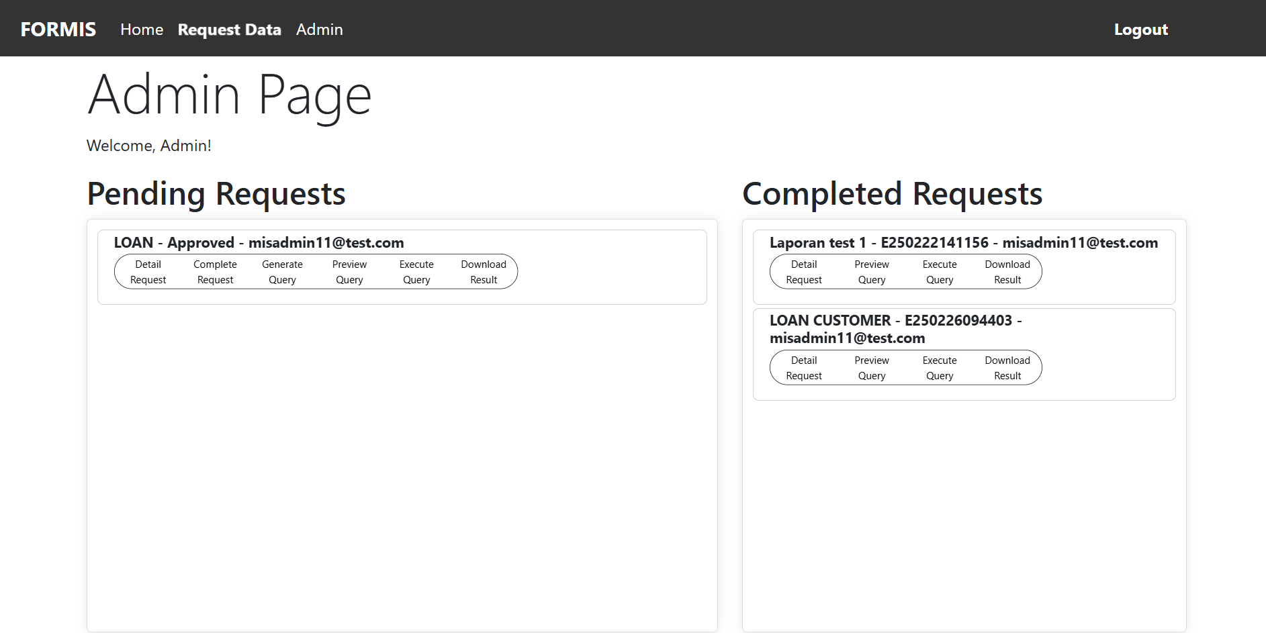This screenshot has height=633, width=1266.
Task: Execute Query for LOAN CUSTOMER request
Action: point(940,368)
